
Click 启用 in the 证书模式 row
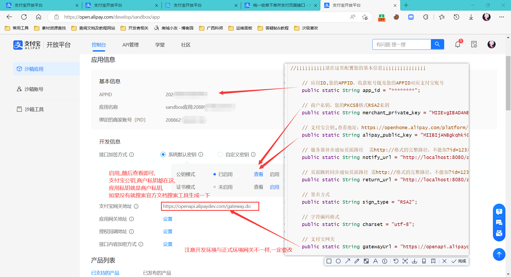pyautogui.click(x=274, y=187)
